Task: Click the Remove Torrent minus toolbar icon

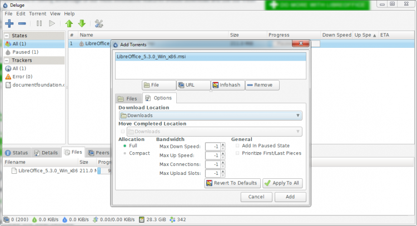Action: (x=22, y=24)
